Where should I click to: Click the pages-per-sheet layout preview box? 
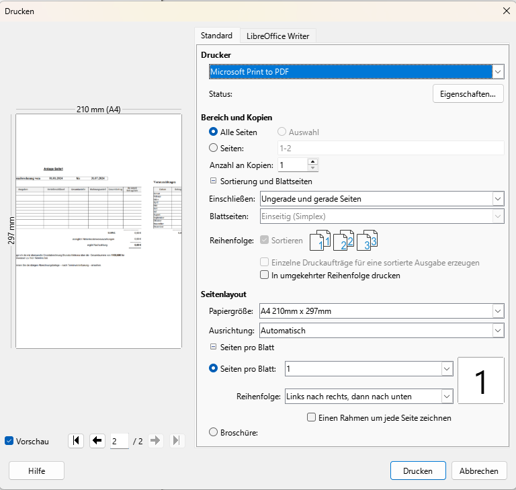481,380
